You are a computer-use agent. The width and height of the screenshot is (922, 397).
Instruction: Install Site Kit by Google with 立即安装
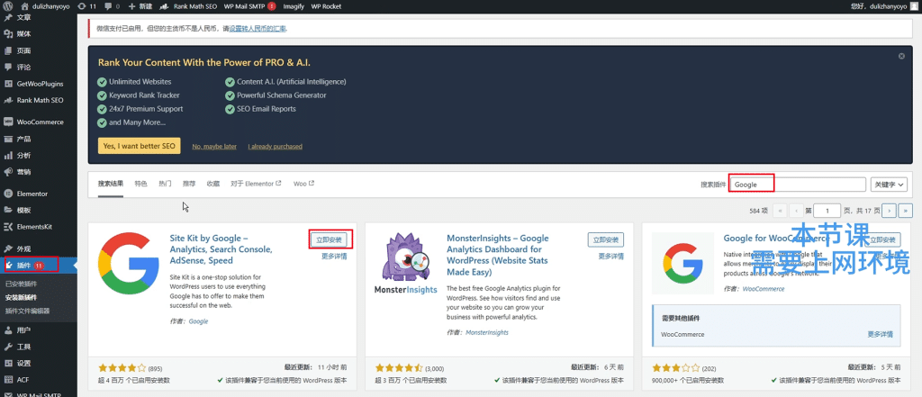(x=329, y=239)
